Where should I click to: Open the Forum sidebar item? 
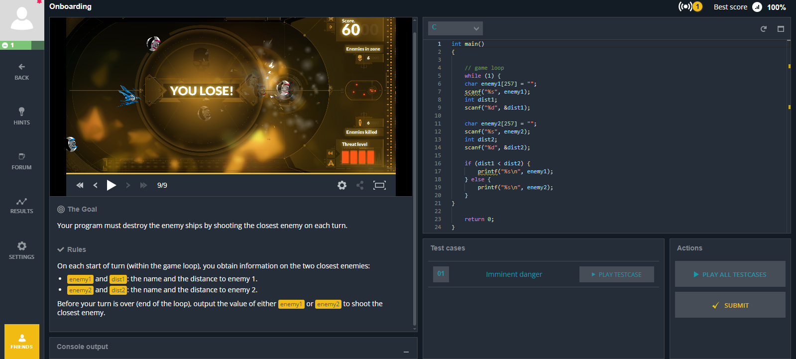coord(21,161)
